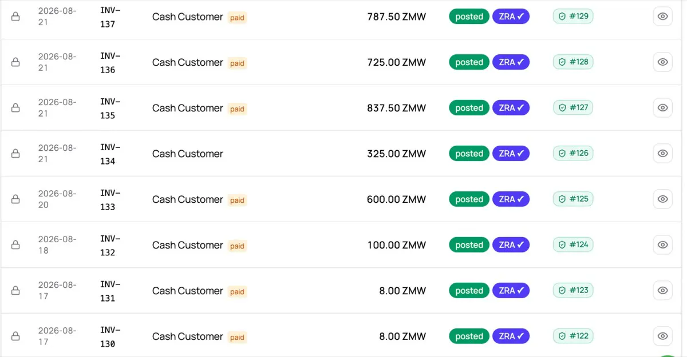Select invoice number INV-133
Screen dimensions: 687x357
110,200
